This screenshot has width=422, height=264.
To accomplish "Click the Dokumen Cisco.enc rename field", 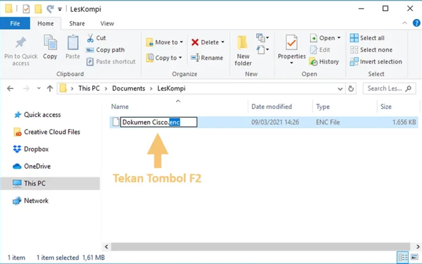I will coord(159,122).
